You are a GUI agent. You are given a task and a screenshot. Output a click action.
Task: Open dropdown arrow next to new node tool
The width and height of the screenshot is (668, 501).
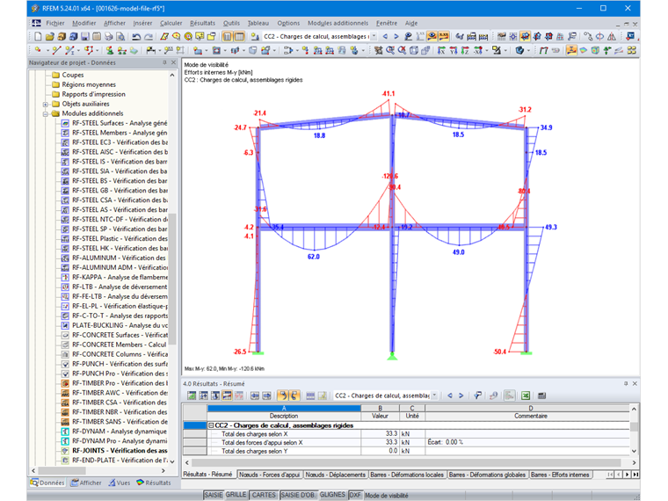point(47,50)
